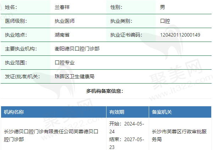Click the 执业范围 label
Viewport: 213px width, 150px height.
[16, 63]
